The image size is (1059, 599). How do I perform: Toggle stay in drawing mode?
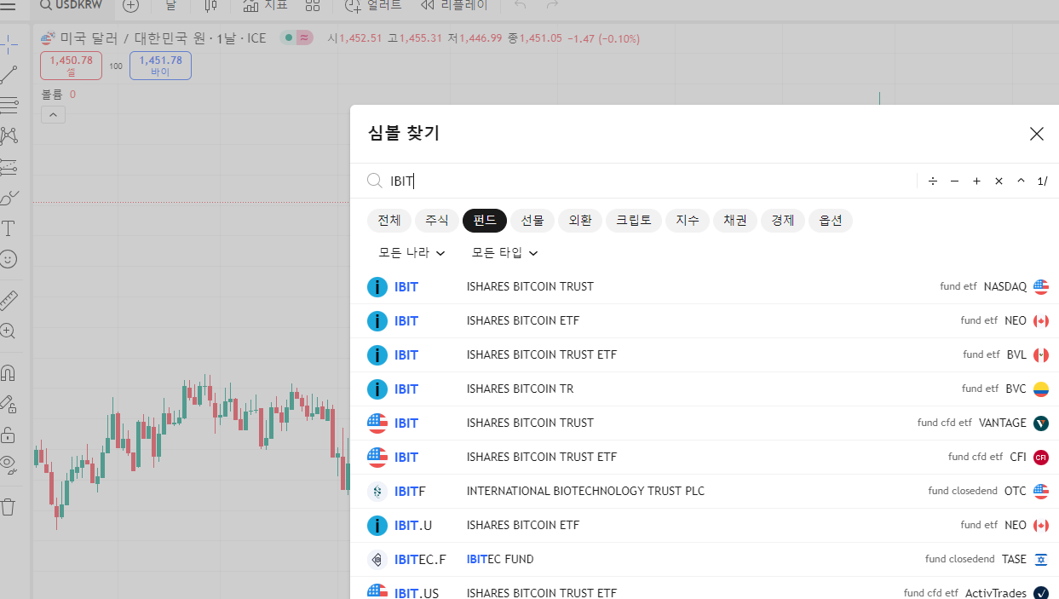(9, 403)
